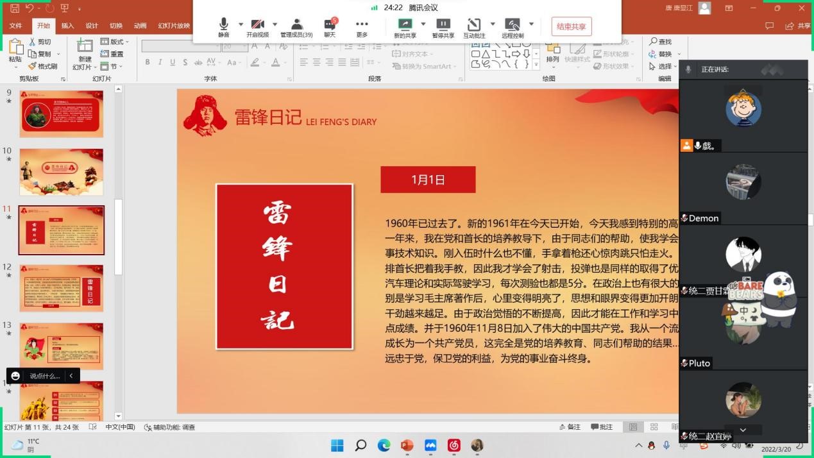Toggle bold formatting

(x=148, y=62)
